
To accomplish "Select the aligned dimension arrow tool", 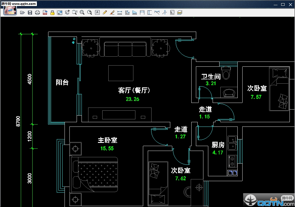I will click(x=157, y=12).
